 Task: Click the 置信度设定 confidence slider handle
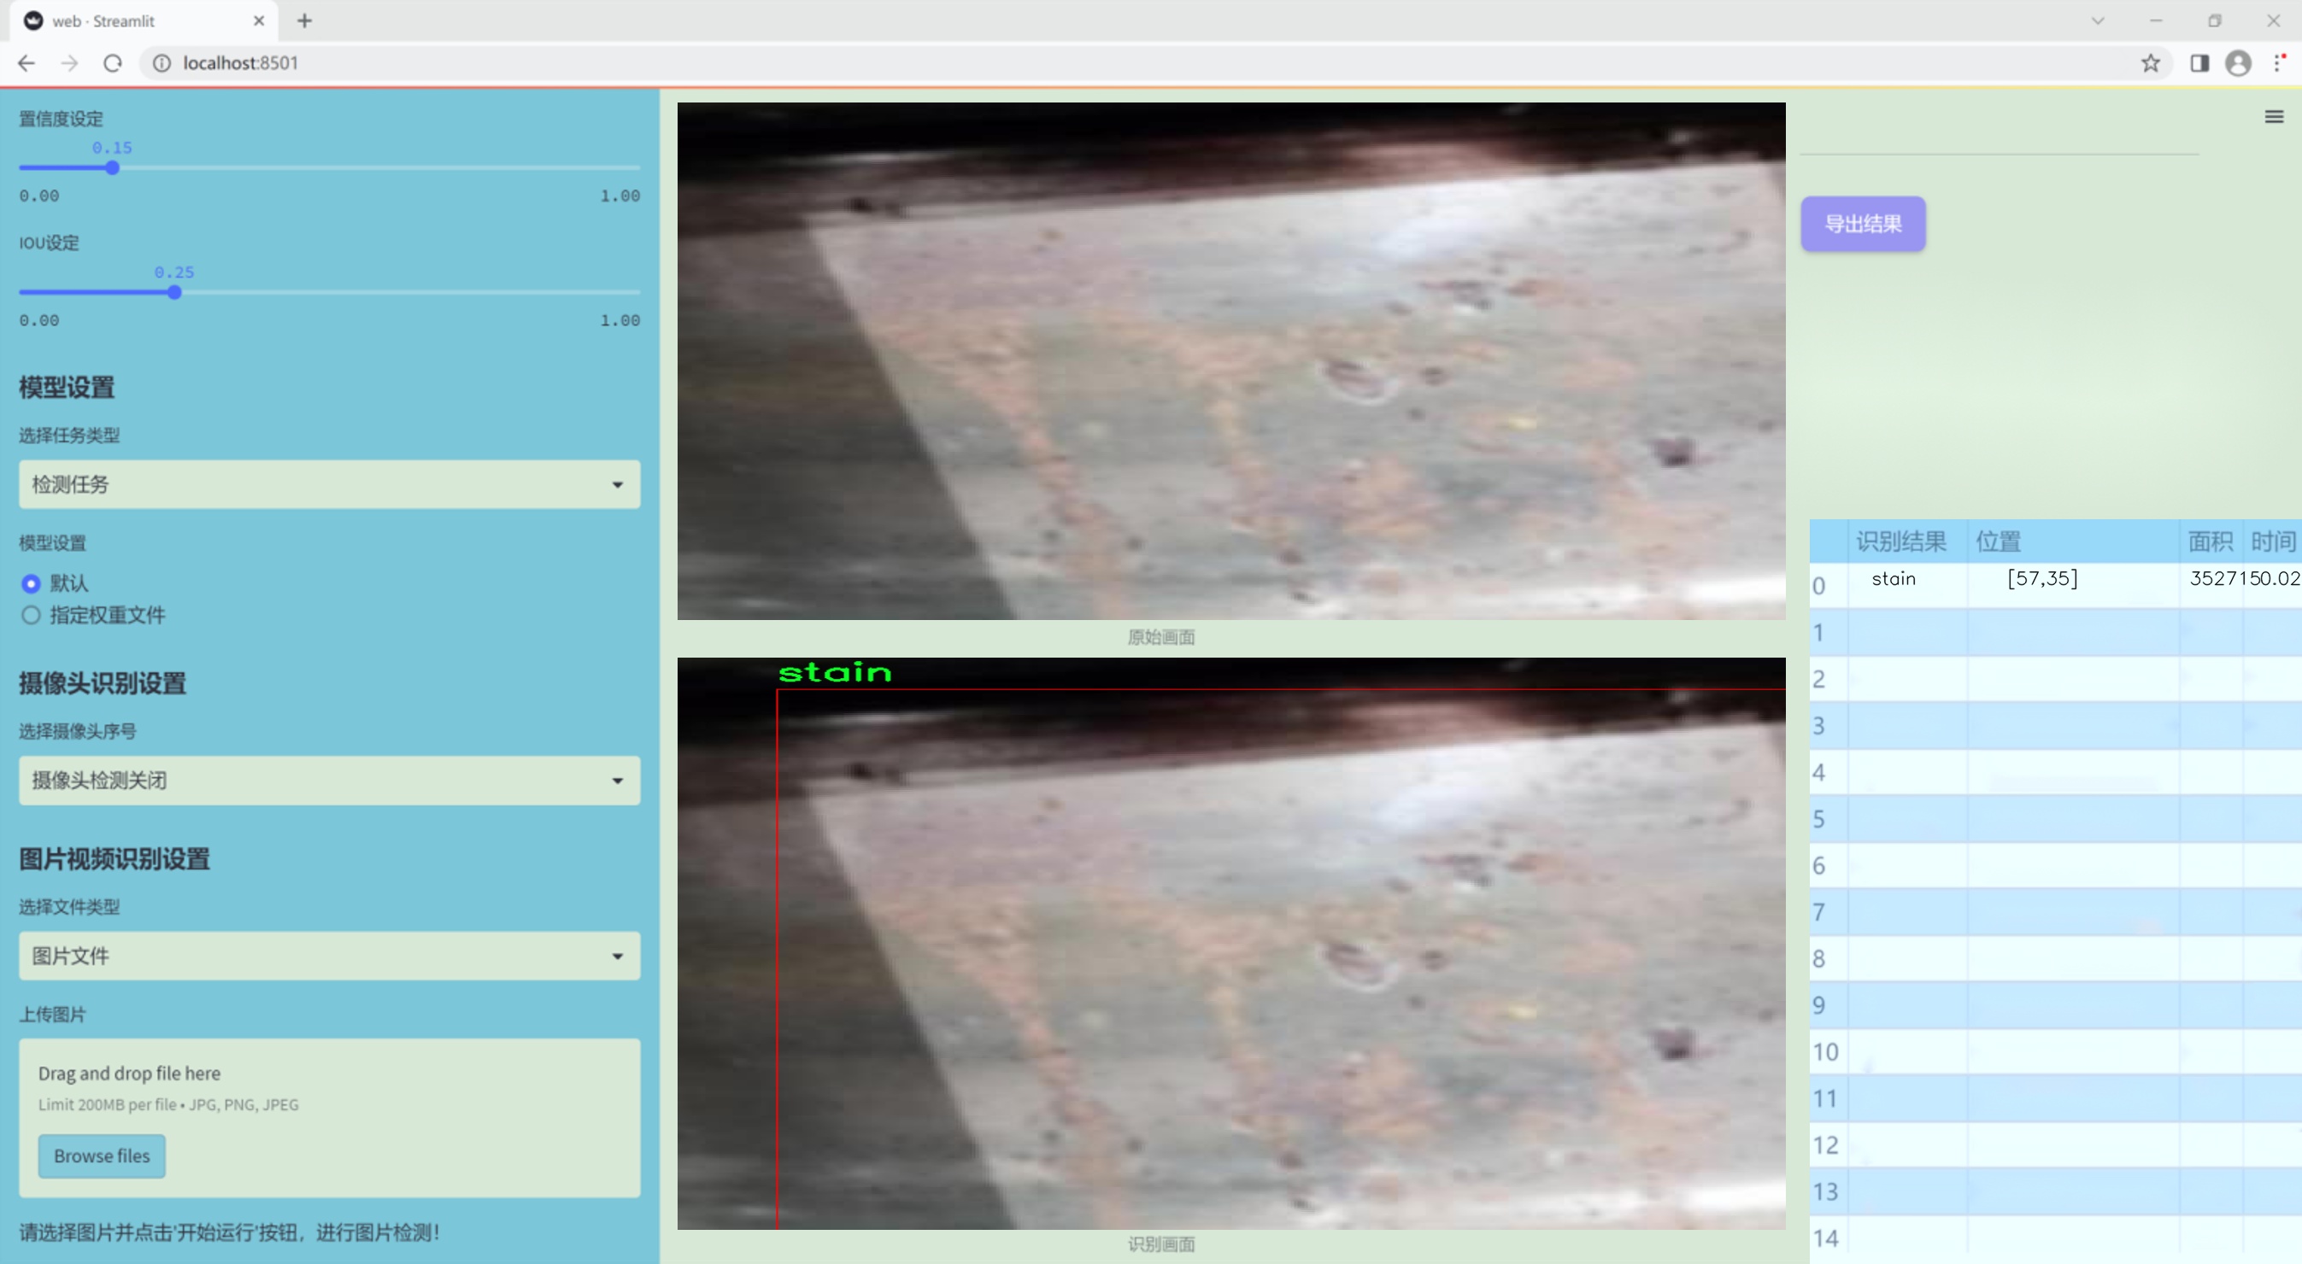point(113,168)
